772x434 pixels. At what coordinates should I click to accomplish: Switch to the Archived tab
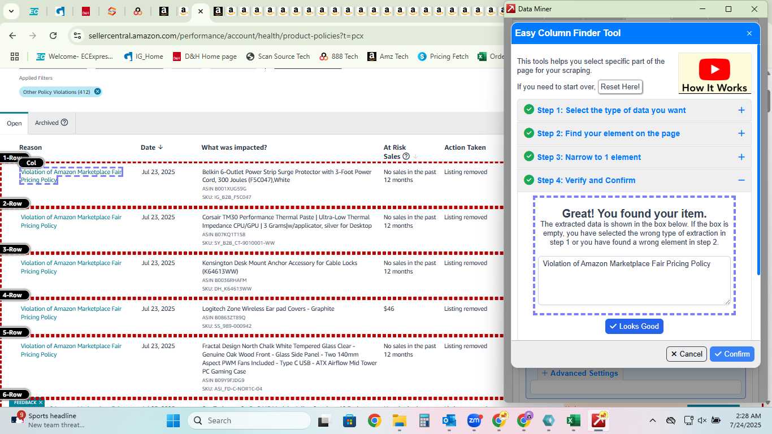pos(51,123)
